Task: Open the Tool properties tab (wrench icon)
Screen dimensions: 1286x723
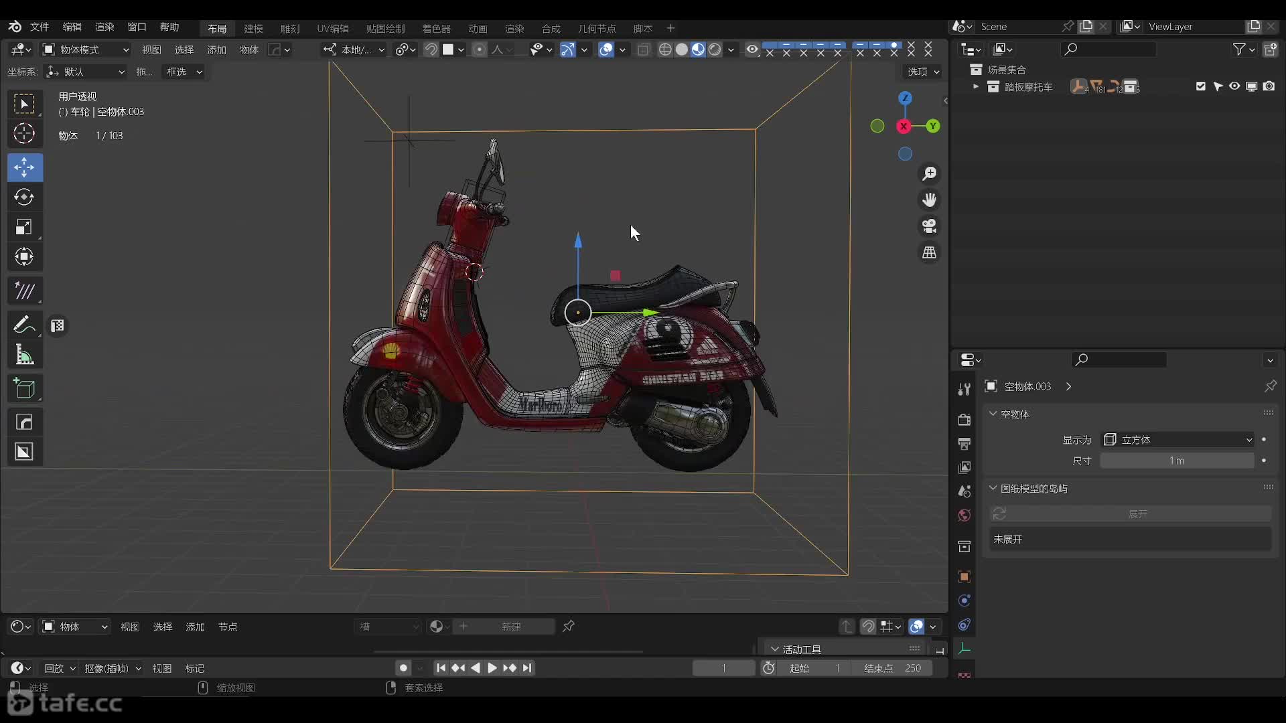Action: click(x=964, y=389)
